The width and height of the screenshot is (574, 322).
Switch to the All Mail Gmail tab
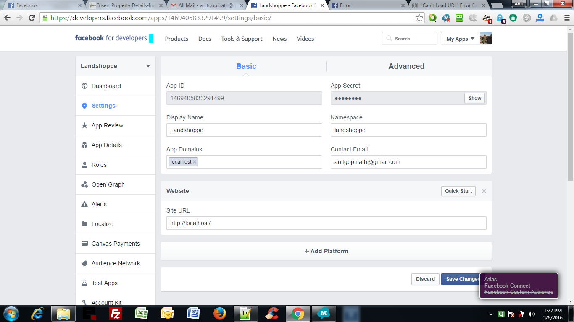click(206, 5)
